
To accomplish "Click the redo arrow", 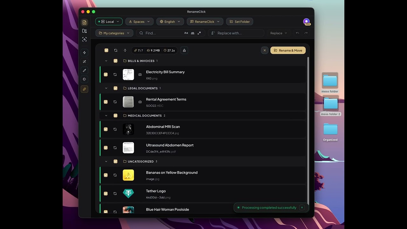I will click(306, 33).
